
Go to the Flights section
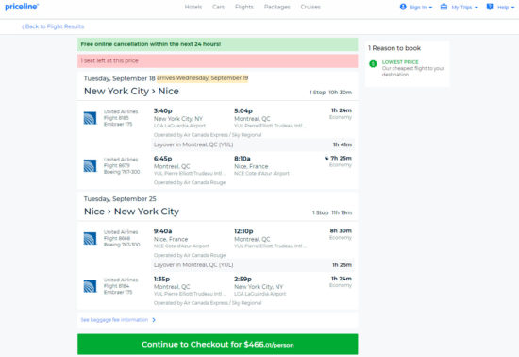pyautogui.click(x=244, y=7)
